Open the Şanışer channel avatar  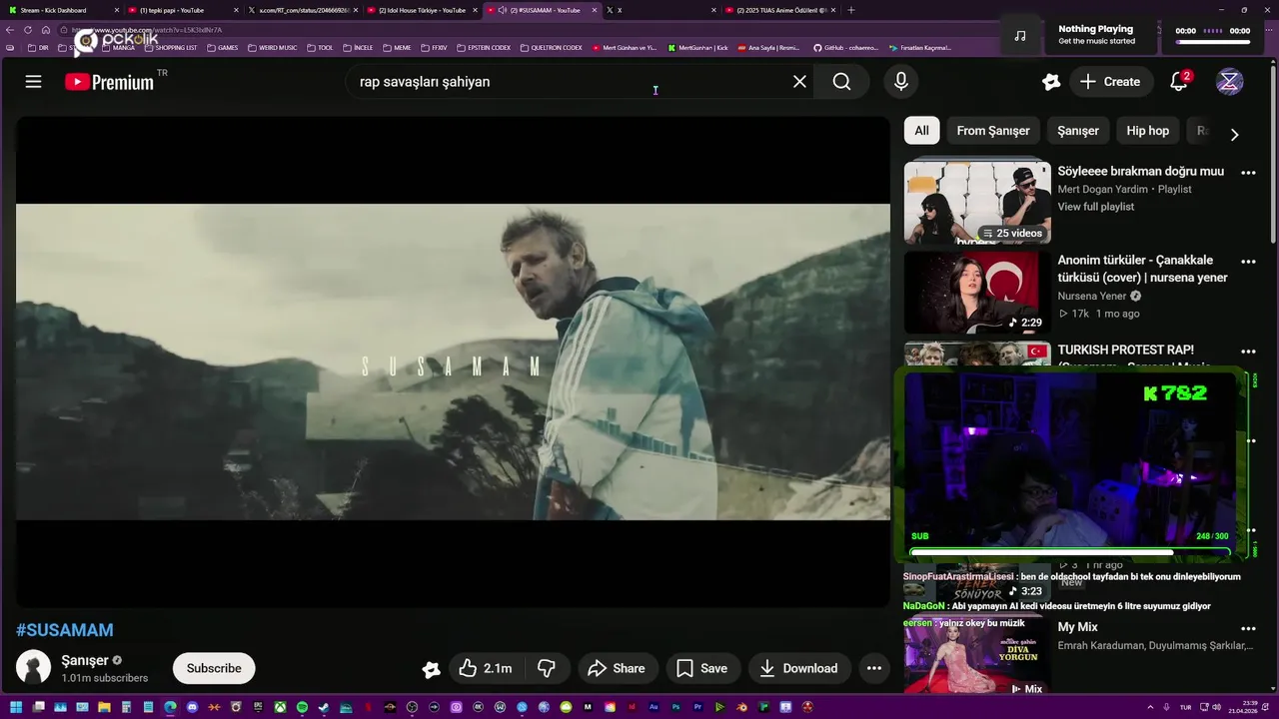[33, 667]
